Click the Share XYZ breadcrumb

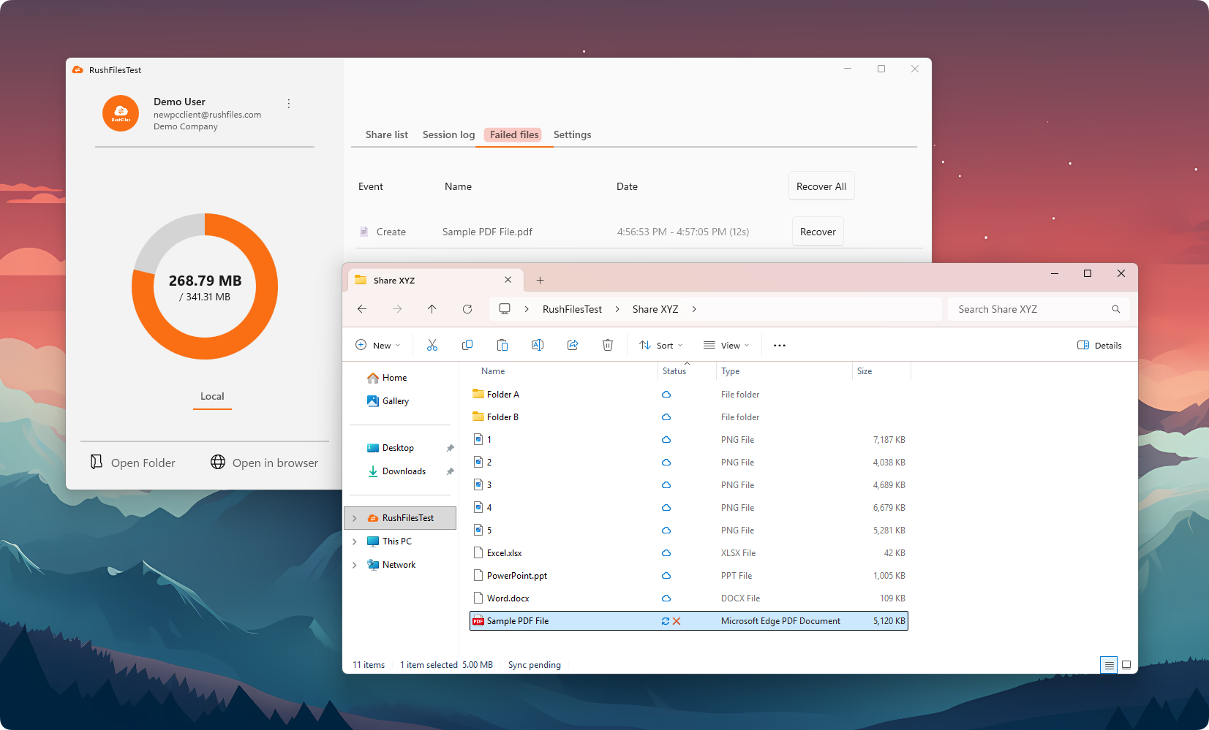pyautogui.click(x=655, y=309)
